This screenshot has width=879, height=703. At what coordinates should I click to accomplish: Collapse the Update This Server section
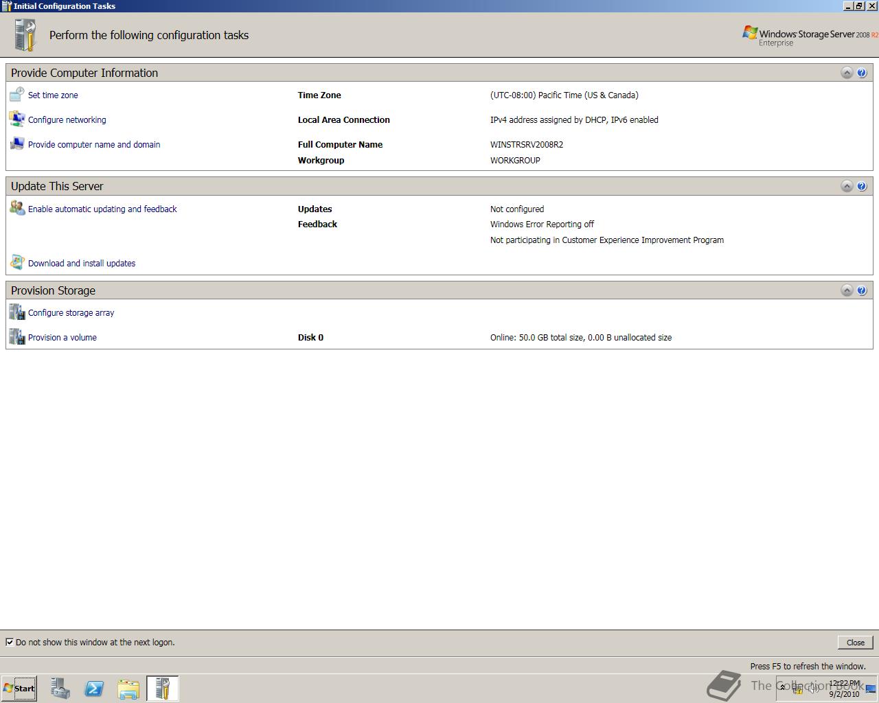coord(847,186)
